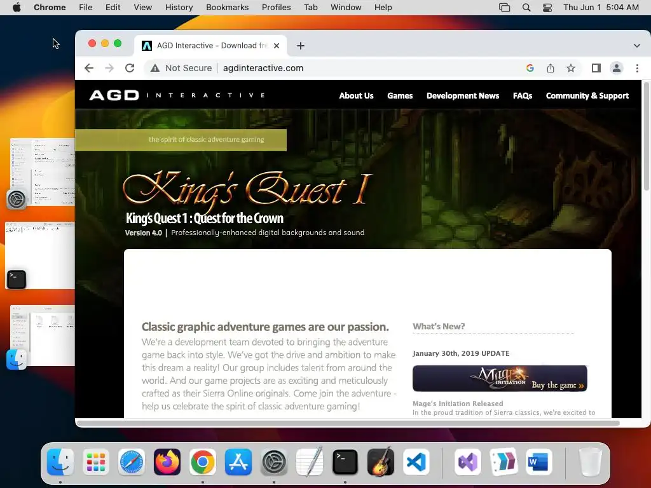Open the Chrome profile avatar

coord(617,68)
